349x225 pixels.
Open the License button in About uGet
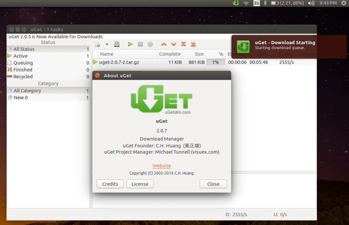pyautogui.click(x=140, y=184)
